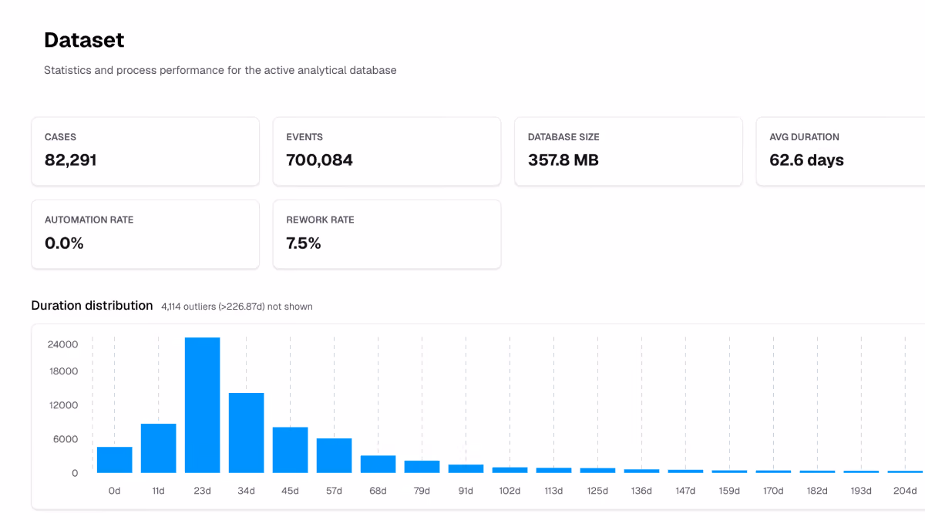Click the "18000" y-axis label
925x520 pixels.
coord(63,371)
